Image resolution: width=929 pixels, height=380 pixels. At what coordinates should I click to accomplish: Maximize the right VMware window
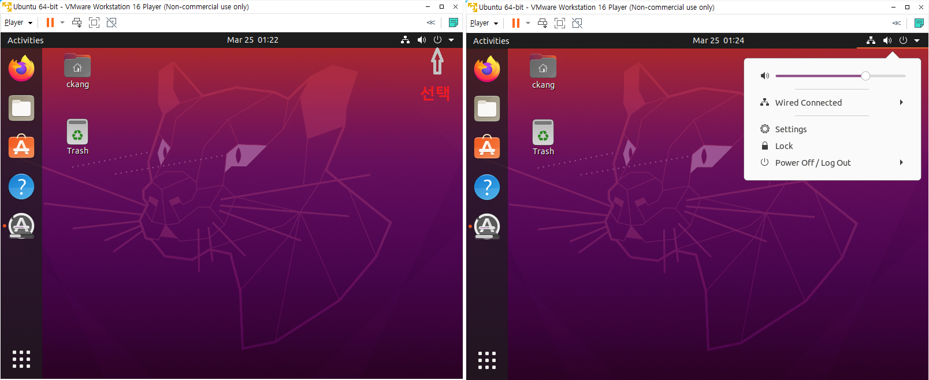pyautogui.click(x=907, y=7)
